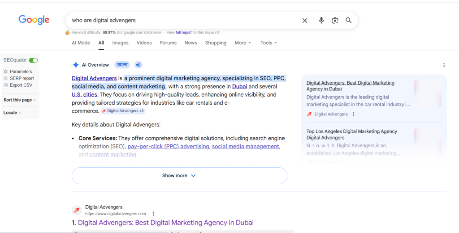
Task: Expand Sort this page section
Action: click(20, 100)
